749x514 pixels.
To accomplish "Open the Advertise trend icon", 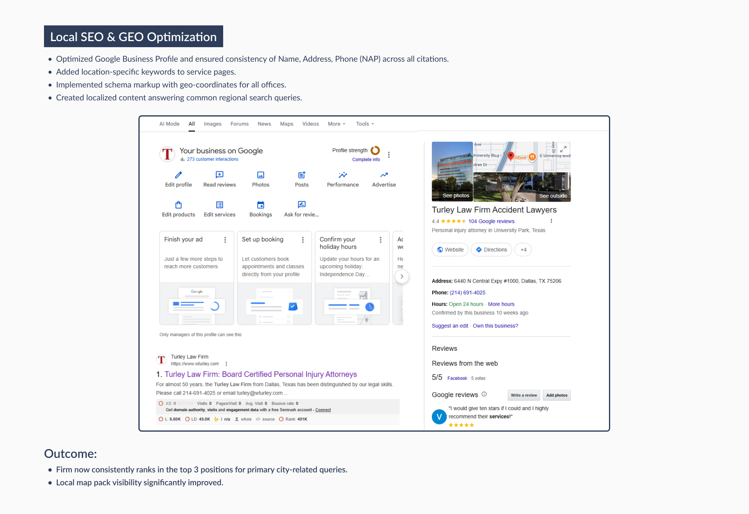I will (384, 175).
